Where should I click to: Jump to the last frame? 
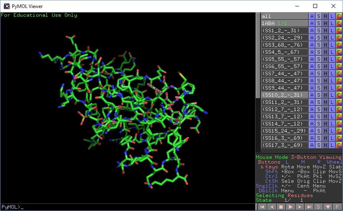point(309,207)
